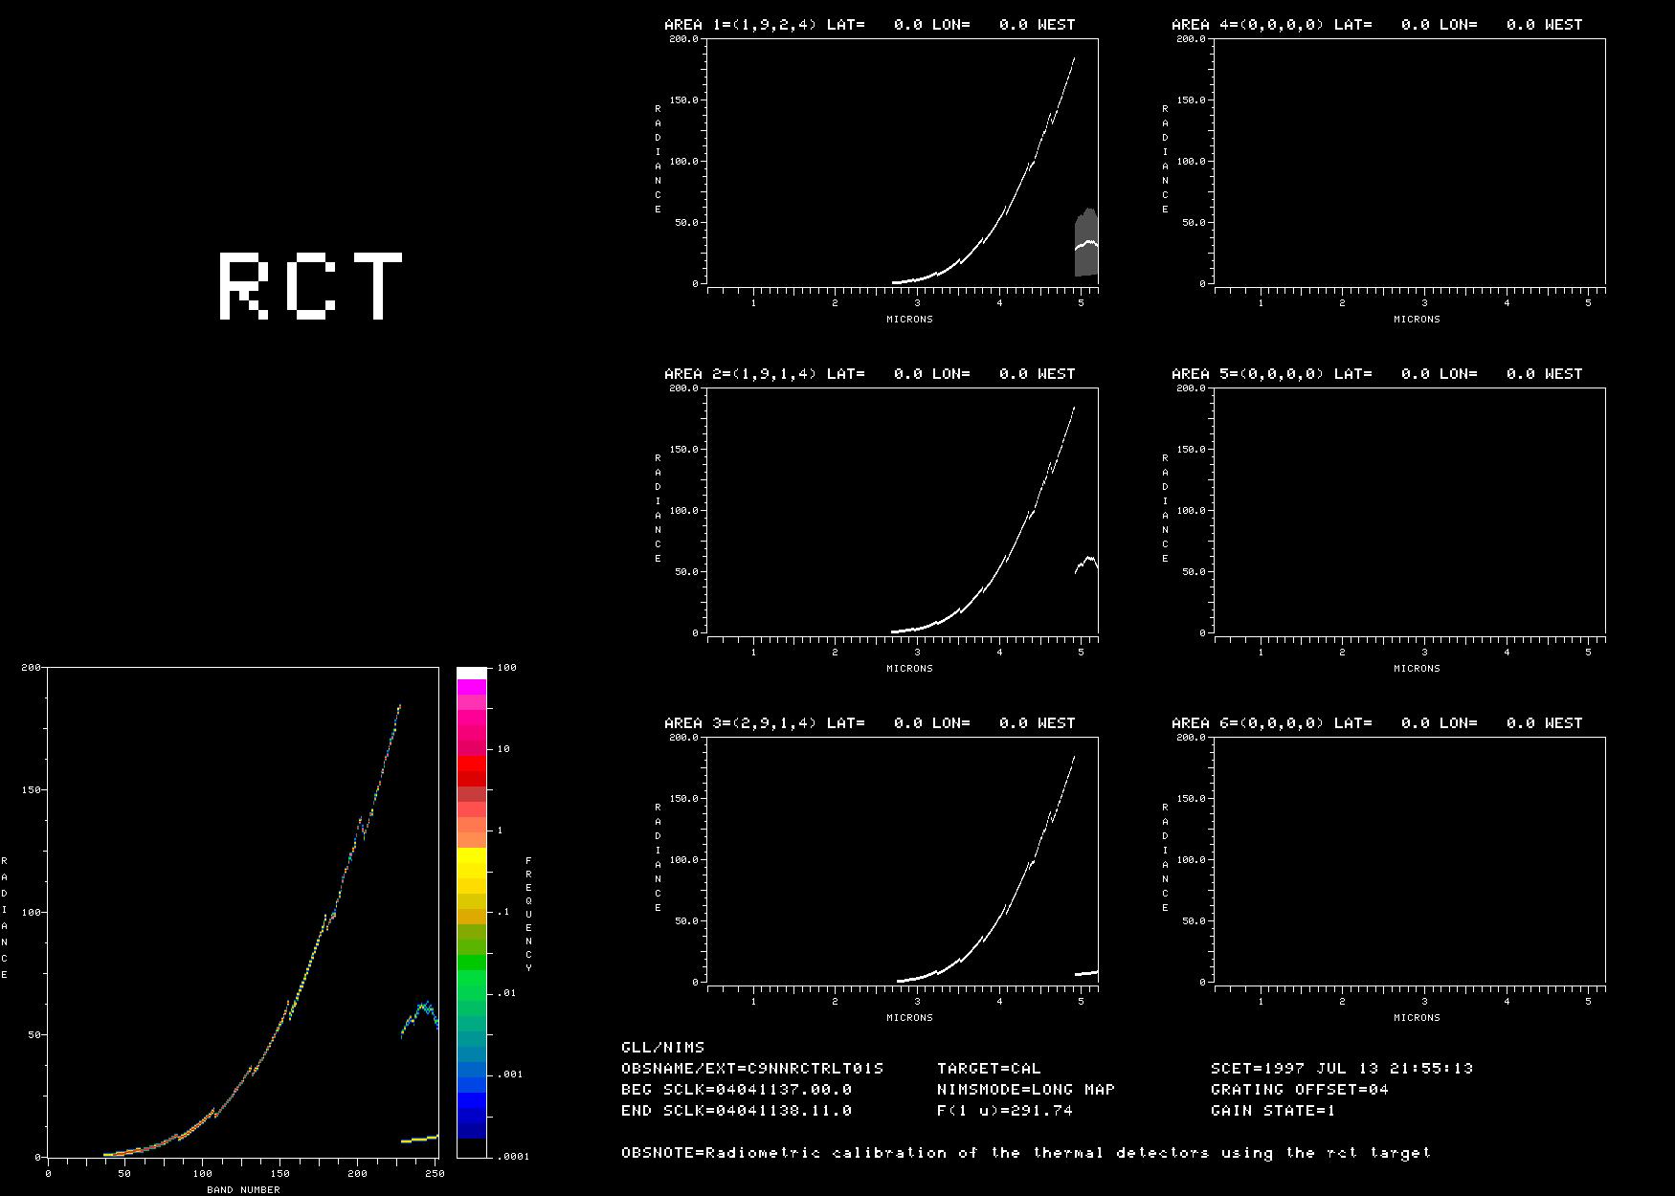Click the GAIN STATE=1 label
The width and height of the screenshot is (1675, 1196).
click(x=1272, y=1111)
